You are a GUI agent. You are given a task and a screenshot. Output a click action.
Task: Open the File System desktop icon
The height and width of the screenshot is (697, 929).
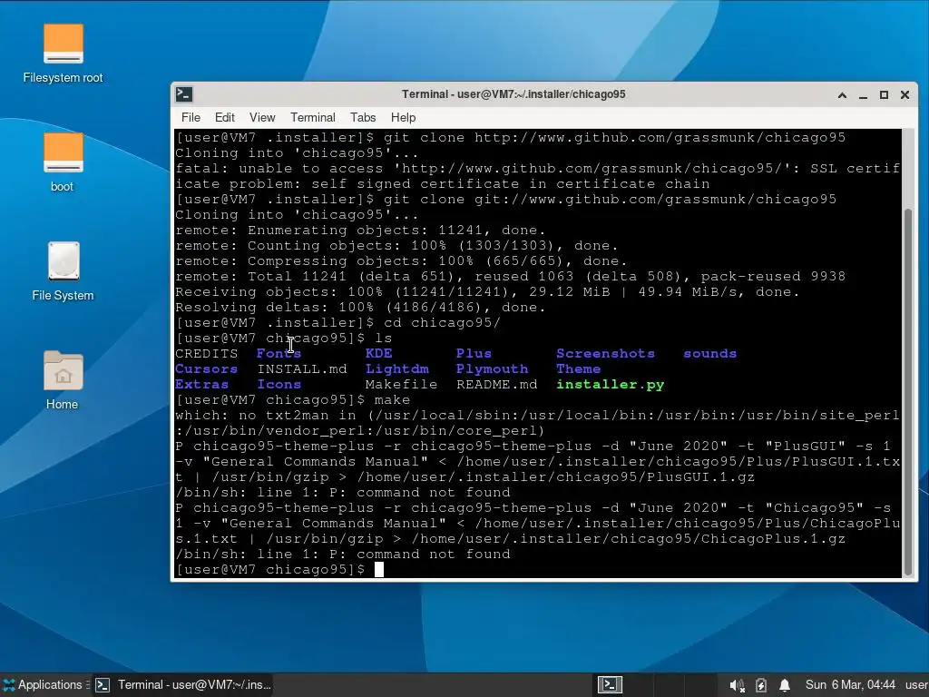(x=63, y=270)
